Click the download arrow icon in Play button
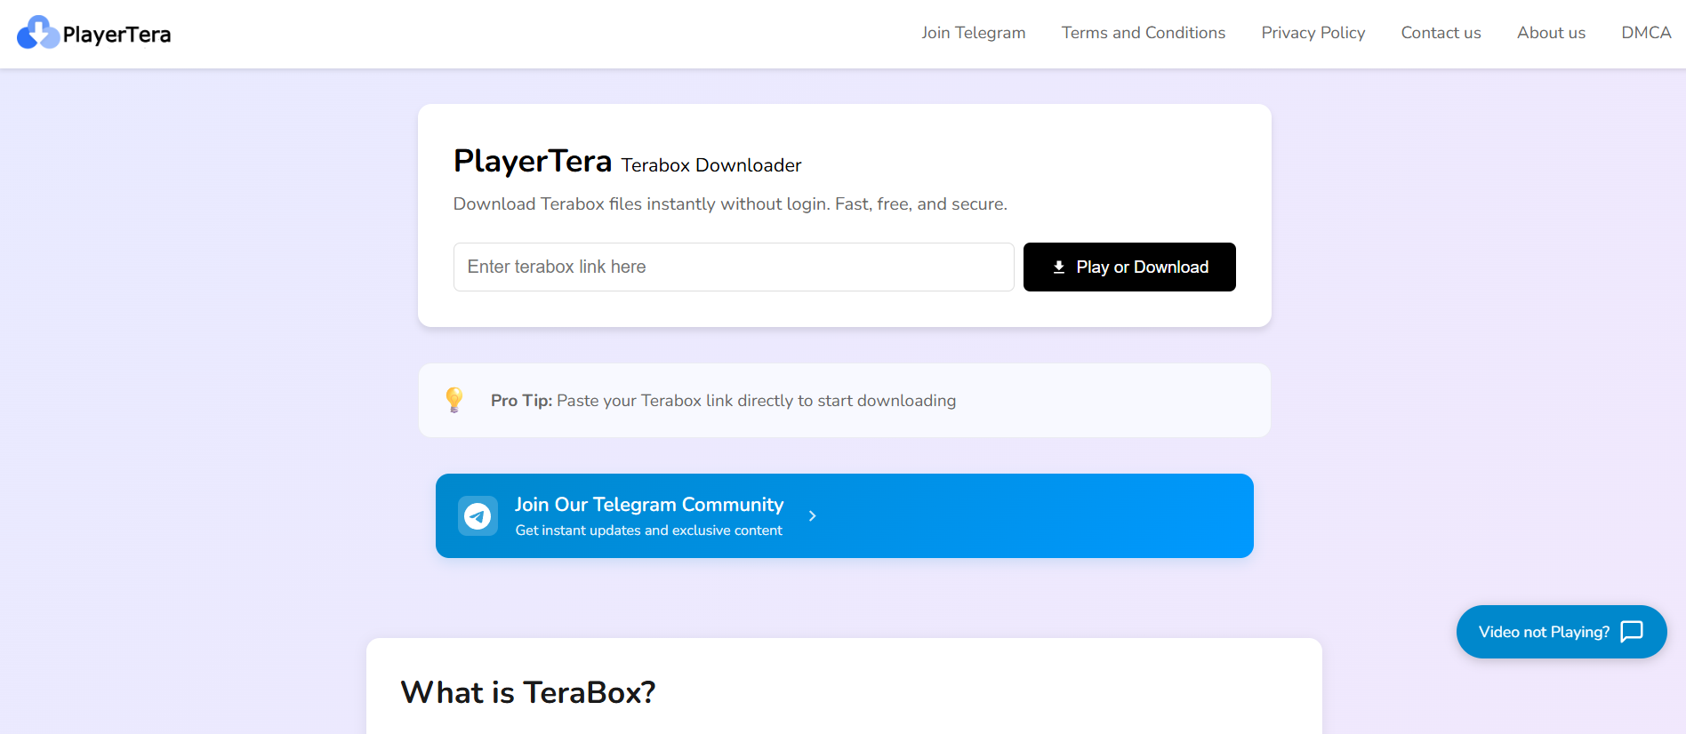 [x=1059, y=267]
